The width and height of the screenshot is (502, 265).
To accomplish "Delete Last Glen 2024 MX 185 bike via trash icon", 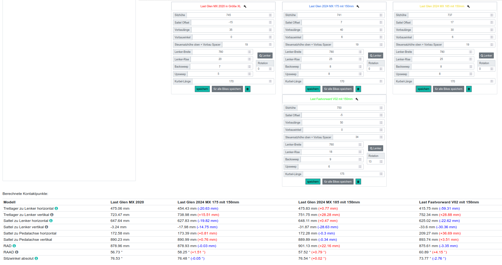I will tap(469, 89).
